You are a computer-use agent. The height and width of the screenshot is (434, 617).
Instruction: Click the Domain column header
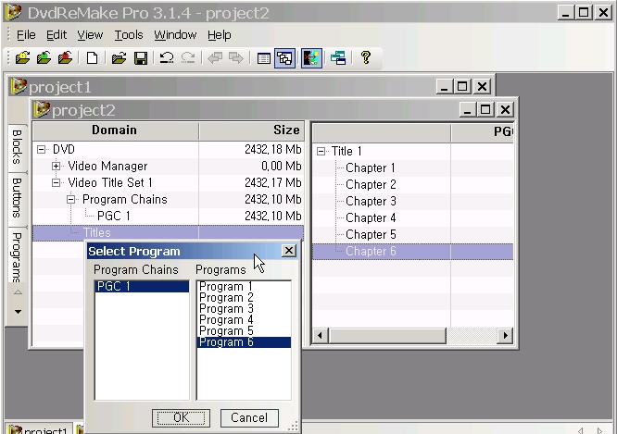pos(115,130)
